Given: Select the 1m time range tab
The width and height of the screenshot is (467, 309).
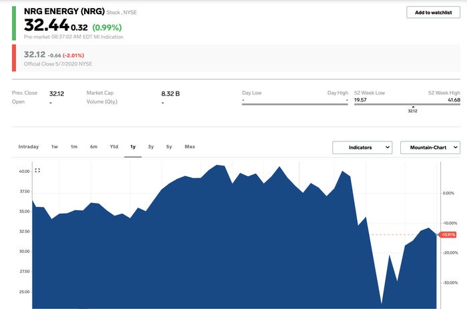Looking at the screenshot, I should 74,147.
